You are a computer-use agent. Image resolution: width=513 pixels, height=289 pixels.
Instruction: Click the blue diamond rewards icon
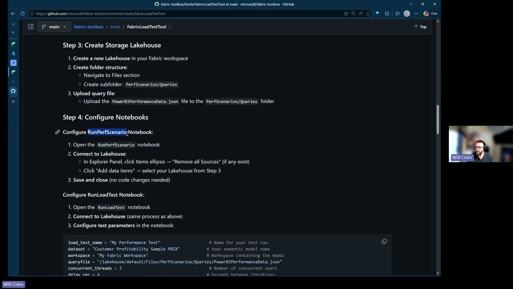pyautogui.click(x=377, y=14)
